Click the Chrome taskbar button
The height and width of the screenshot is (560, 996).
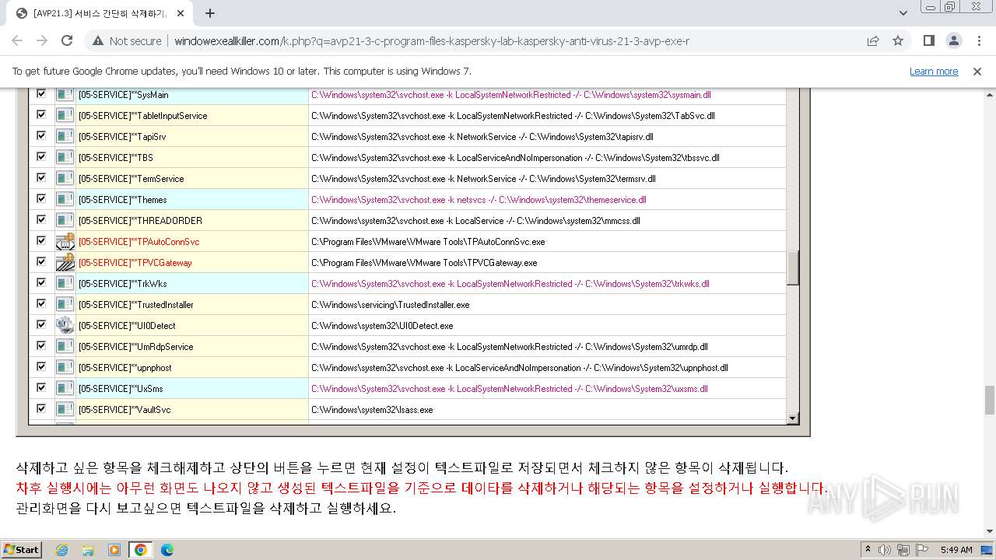[140, 550]
